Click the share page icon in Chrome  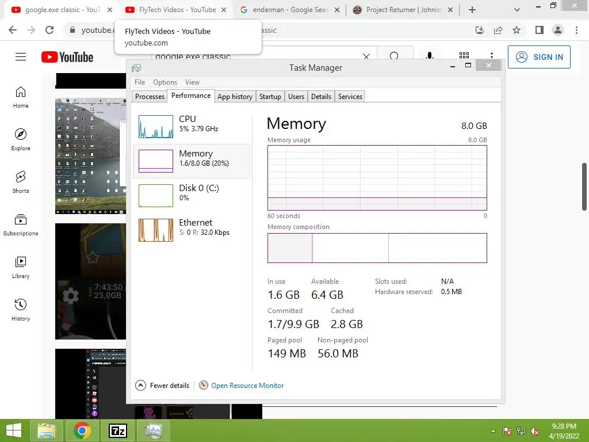(x=498, y=30)
